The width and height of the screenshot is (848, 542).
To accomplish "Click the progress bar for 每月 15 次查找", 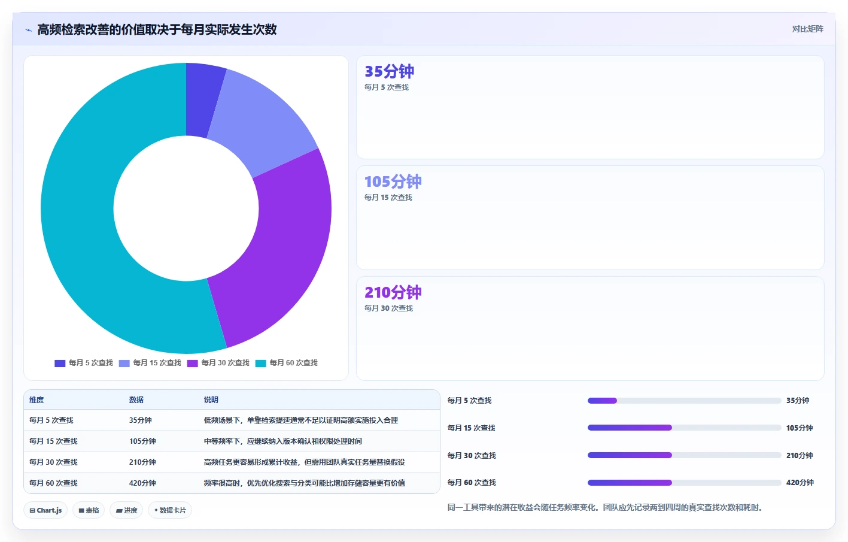I will tap(685, 428).
